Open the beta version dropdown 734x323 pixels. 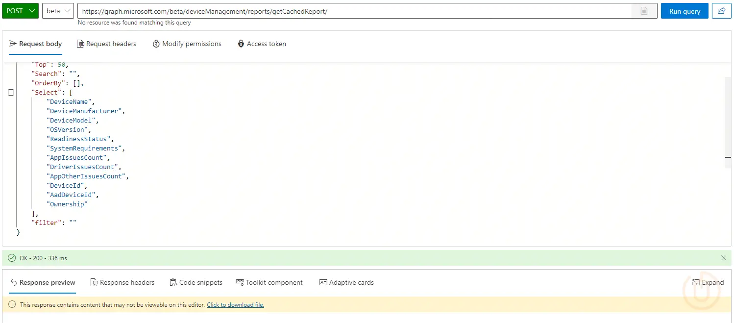pos(58,11)
